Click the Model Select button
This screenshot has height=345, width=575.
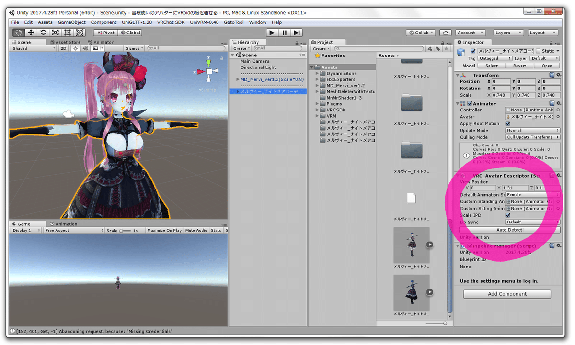[x=492, y=66]
